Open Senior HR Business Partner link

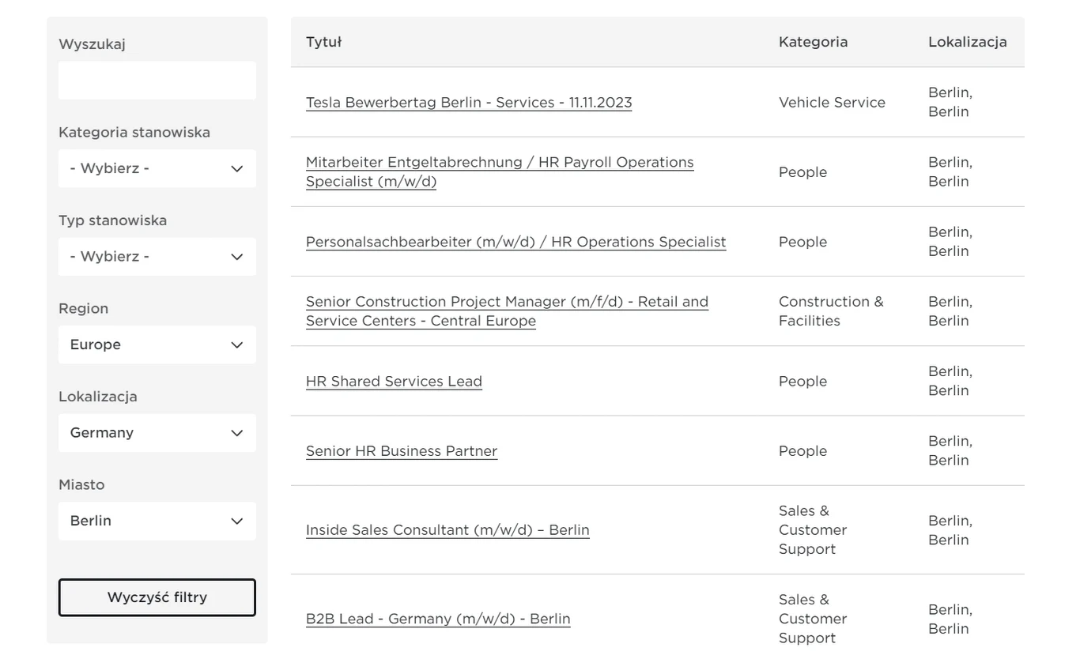pyautogui.click(x=401, y=450)
